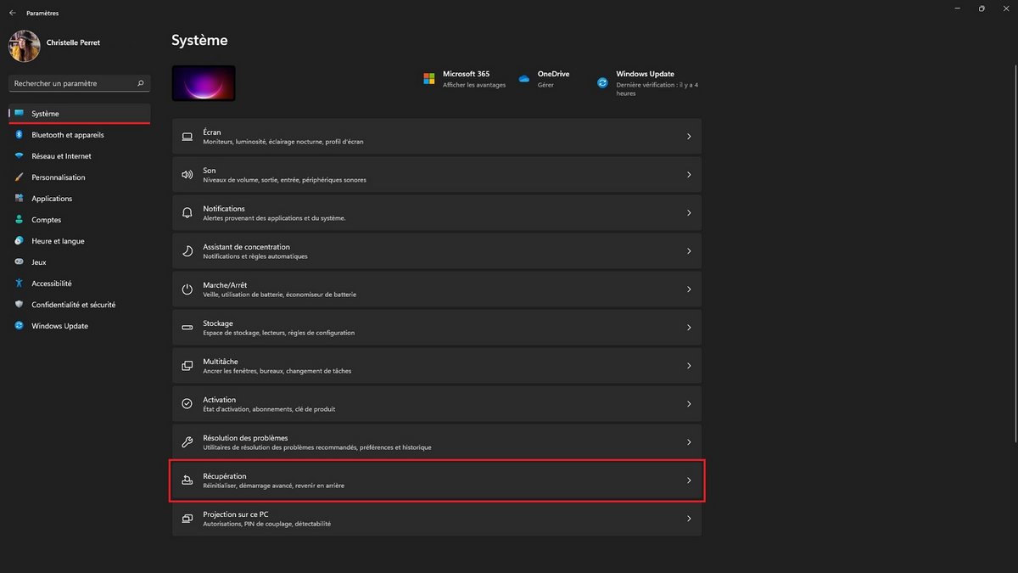Click the Comptes person icon
This screenshot has height=573, width=1018.
19,220
